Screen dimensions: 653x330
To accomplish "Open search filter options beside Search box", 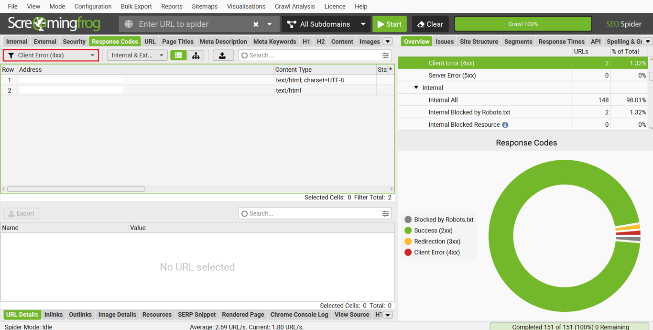I will tap(385, 55).
